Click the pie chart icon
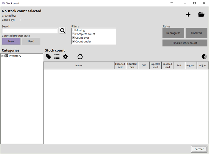 [204, 57]
